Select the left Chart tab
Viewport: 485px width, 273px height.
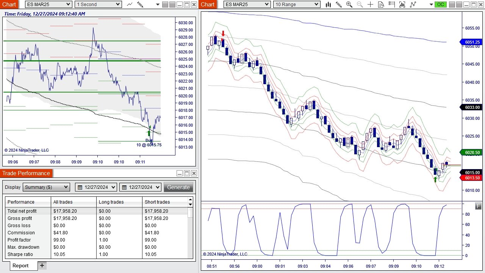9,5
